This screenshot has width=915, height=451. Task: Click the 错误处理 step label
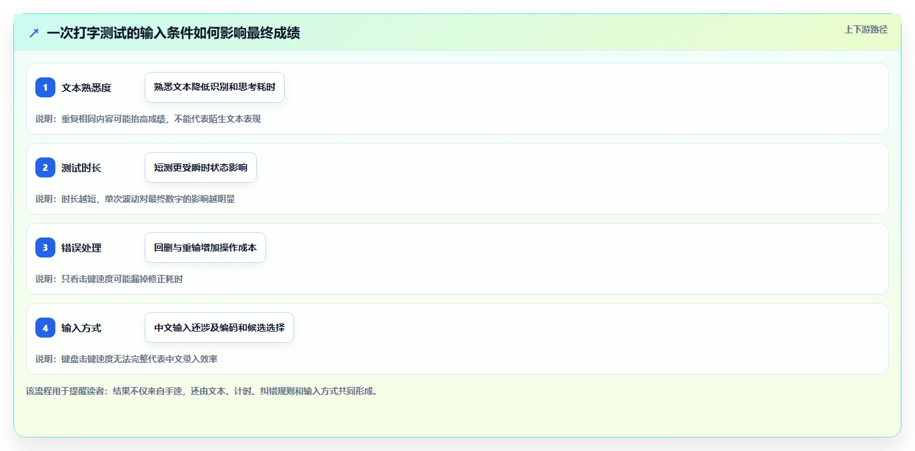[x=81, y=248]
